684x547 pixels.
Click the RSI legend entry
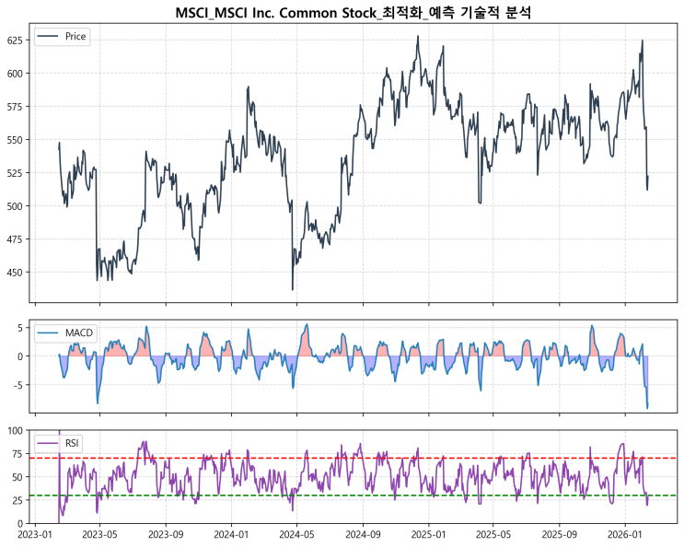[x=58, y=443]
